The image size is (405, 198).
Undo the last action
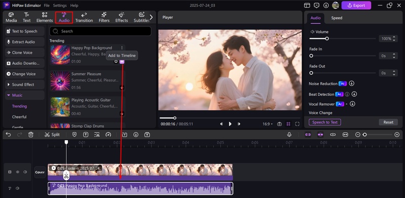tap(8, 135)
